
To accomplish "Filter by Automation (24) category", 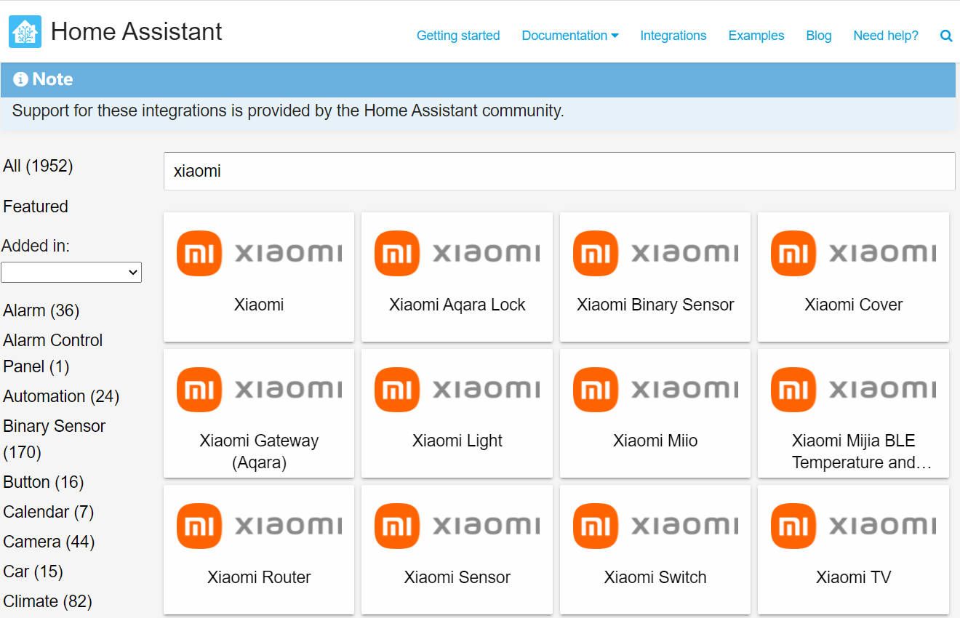I will (61, 396).
